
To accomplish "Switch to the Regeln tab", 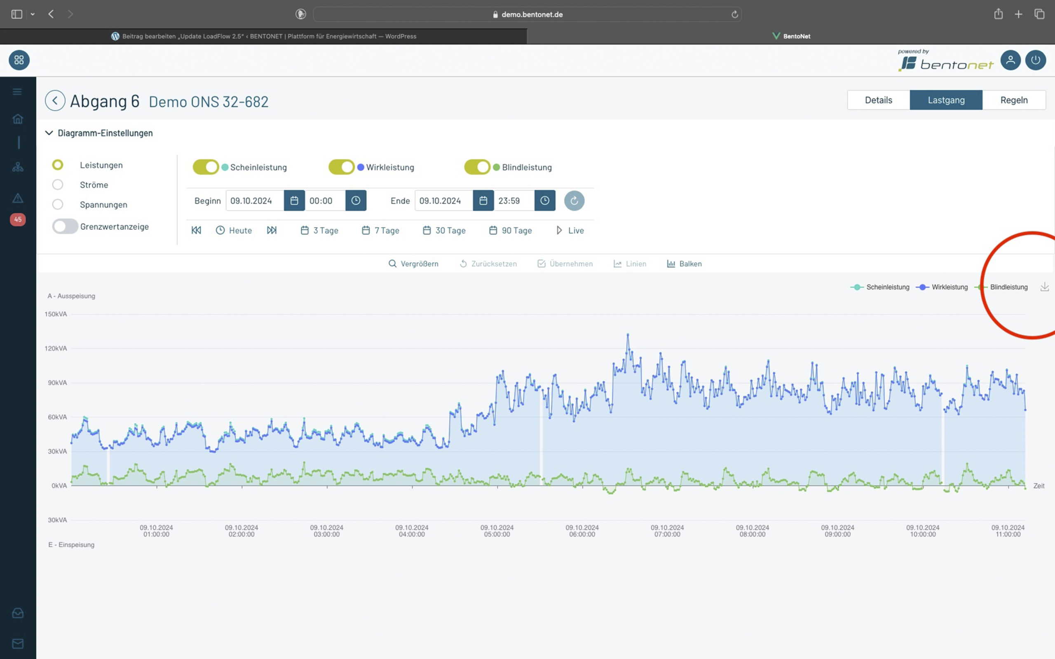I will click(x=1014, y=100).
